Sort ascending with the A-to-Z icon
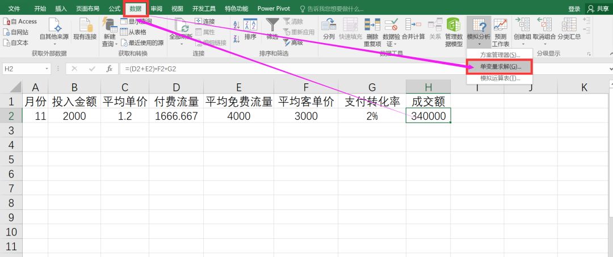 (x=236, y=25)
